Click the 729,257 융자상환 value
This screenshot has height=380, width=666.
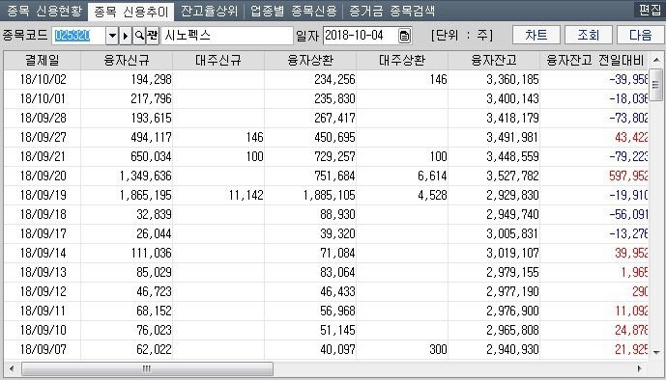[x=334, y=156]
